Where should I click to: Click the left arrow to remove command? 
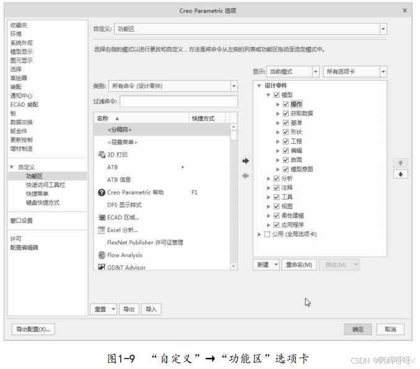246,176
